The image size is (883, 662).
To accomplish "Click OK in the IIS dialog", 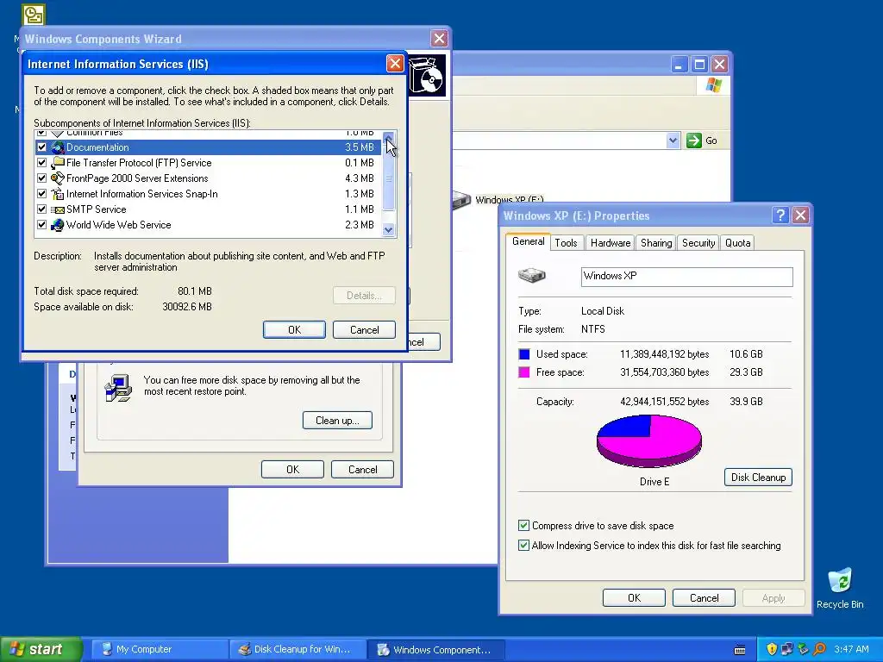I will (294, 330).
